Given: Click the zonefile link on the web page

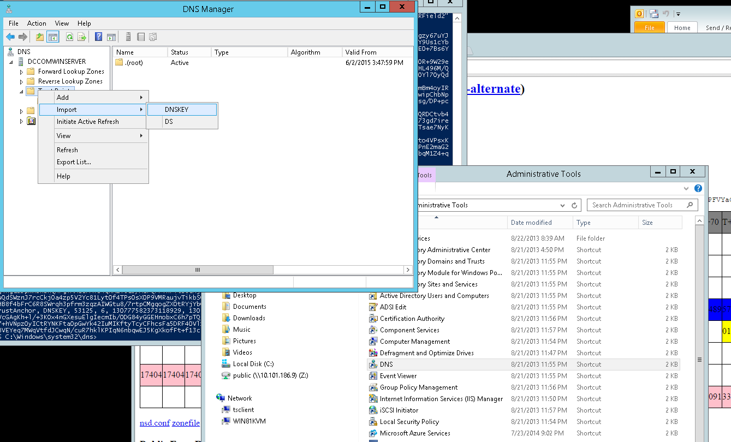Looking at the screenshot, I should [186, 423].
